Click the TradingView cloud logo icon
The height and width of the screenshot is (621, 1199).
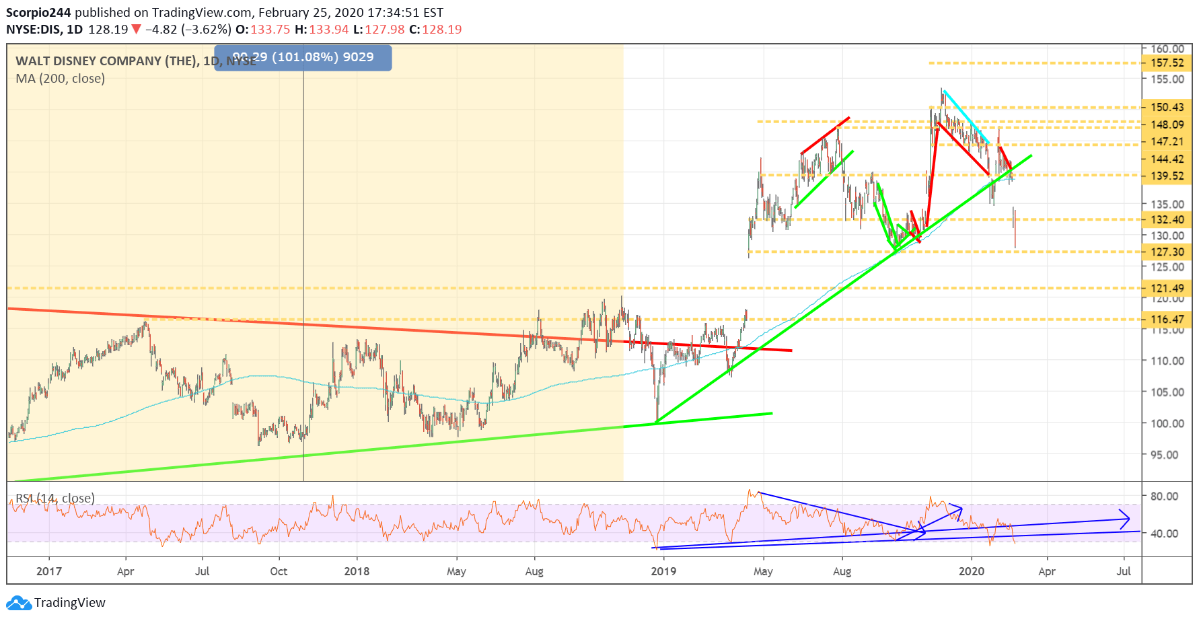(19, 603)
